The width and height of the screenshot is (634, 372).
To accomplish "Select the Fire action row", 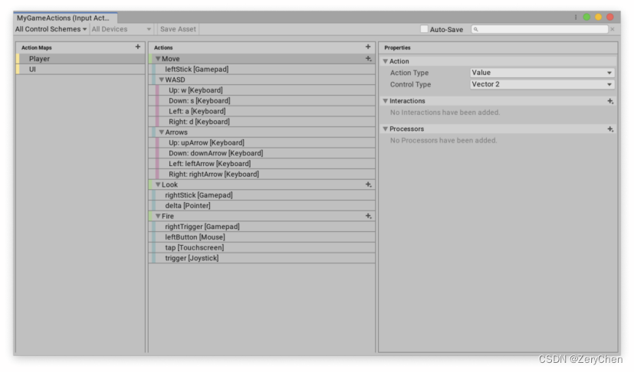I will pyautogui.click(x=262, y=216).
